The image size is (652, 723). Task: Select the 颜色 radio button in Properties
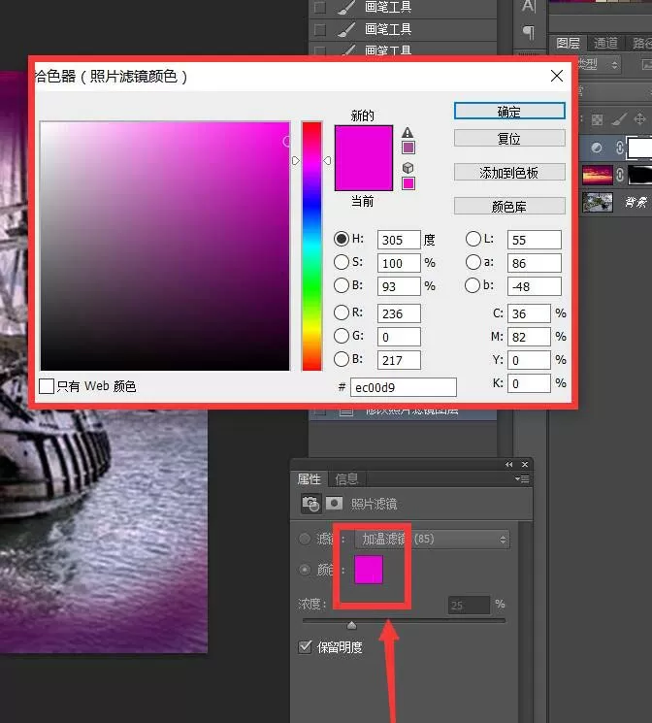(305, 570)
